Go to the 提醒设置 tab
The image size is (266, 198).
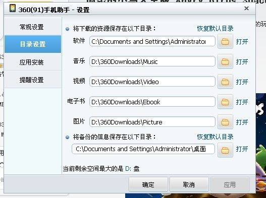(x=33, y=80)
